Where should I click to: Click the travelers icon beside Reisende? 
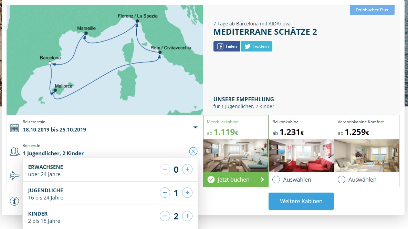coord(14,151)
